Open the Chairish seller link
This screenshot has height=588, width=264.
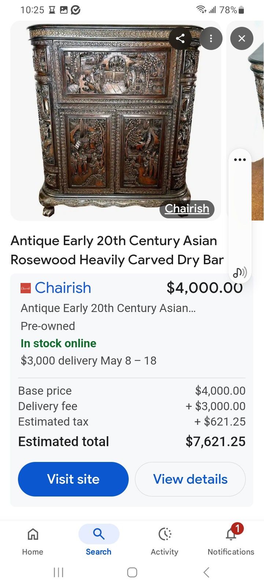63,288
